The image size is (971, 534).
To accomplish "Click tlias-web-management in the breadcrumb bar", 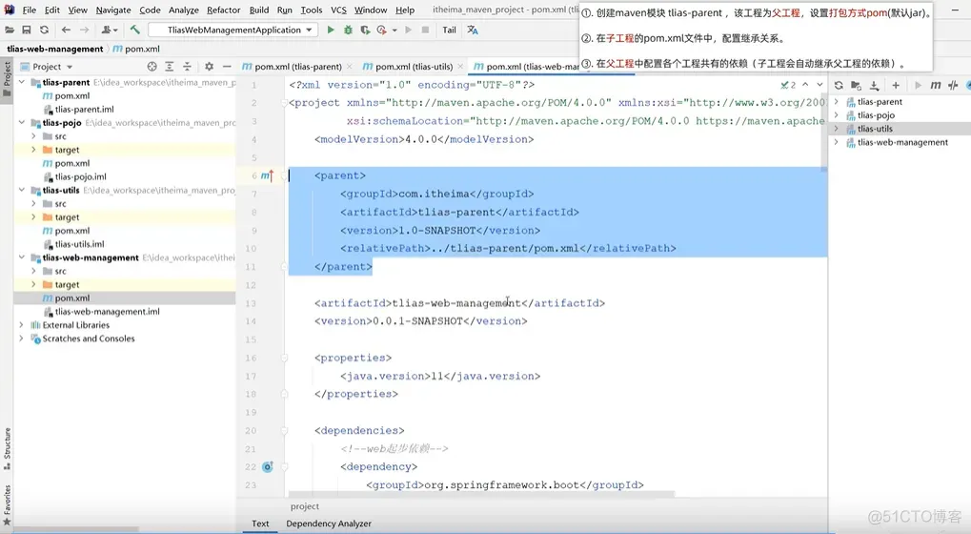I will click(55, 49).
